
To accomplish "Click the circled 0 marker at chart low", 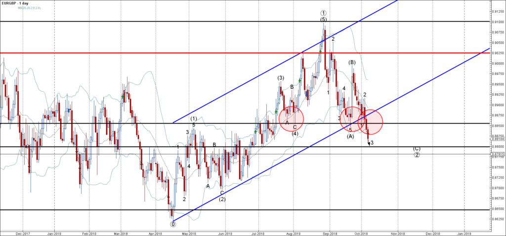I will click(173, 224).
